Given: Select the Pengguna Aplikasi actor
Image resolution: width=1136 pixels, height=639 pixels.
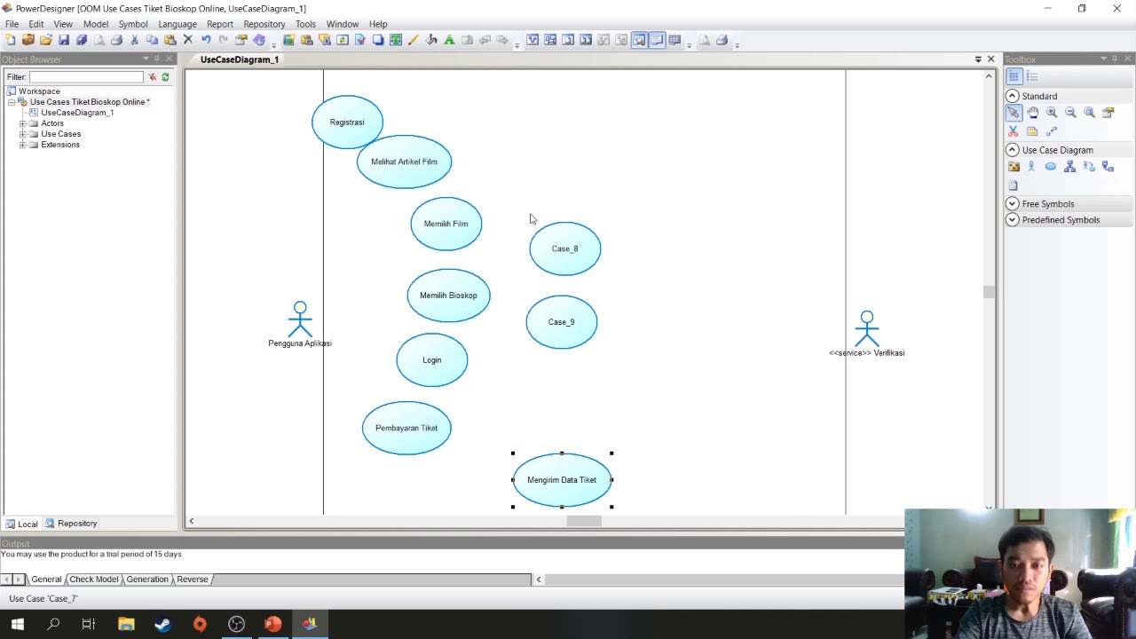Looking at the screenshot, I should click(300, 325).
